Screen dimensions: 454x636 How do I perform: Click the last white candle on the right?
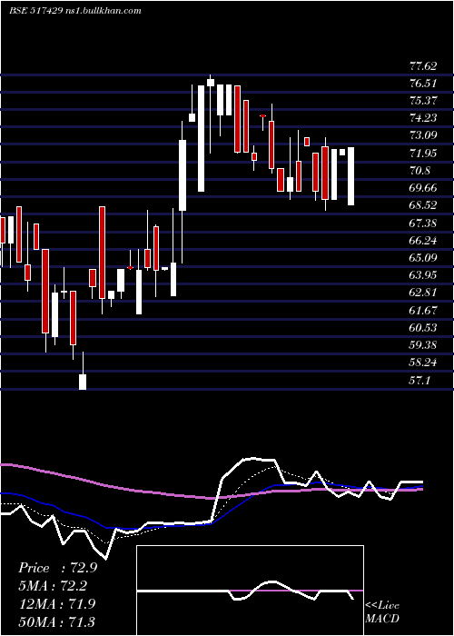point(351,176)
